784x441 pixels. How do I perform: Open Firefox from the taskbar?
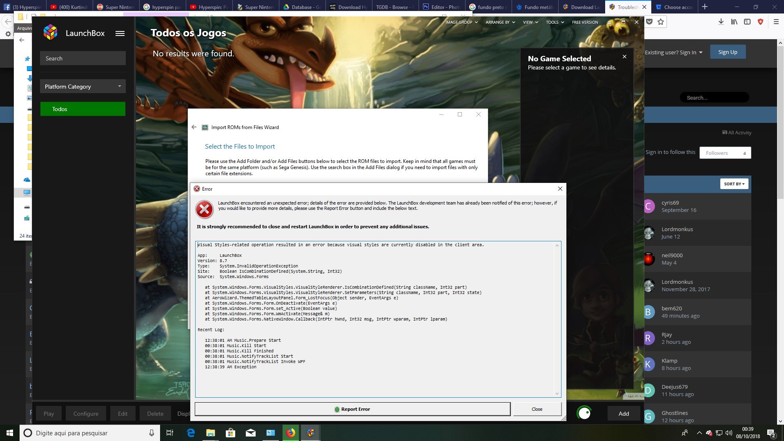pyautogui.click(x=291, y=433)
